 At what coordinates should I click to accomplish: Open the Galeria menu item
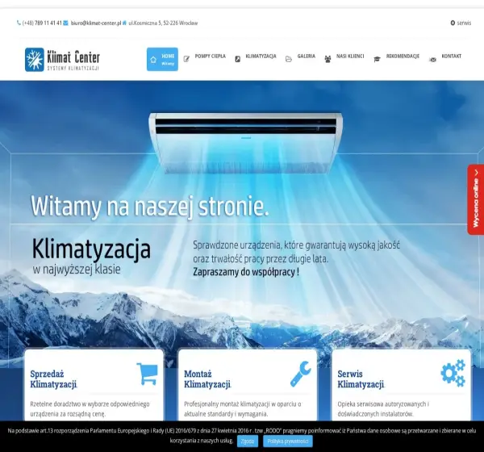point(300,57)
